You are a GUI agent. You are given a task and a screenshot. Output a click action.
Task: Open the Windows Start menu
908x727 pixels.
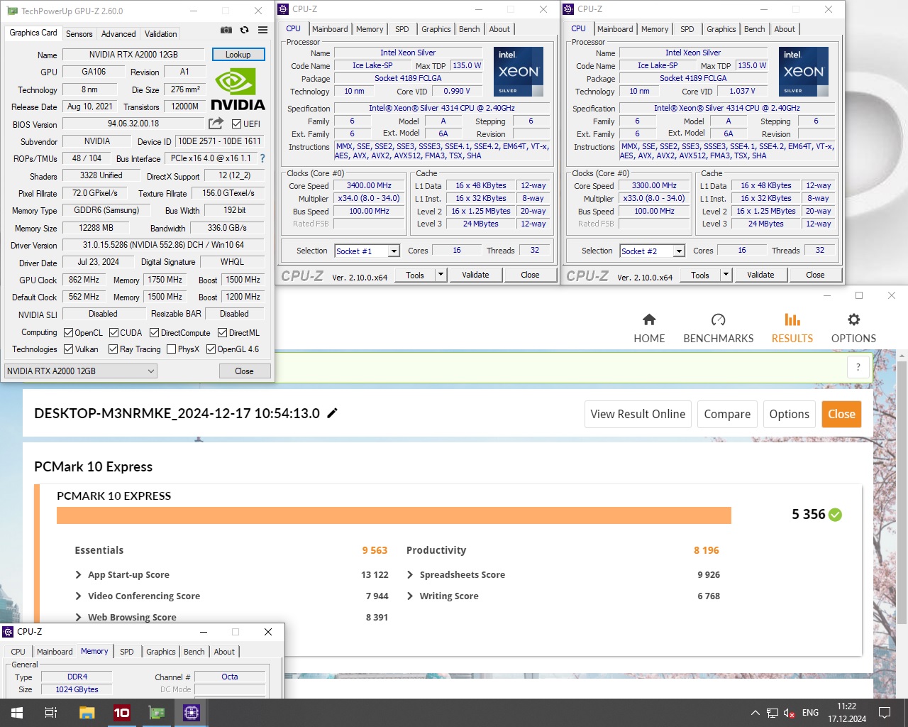17,713
